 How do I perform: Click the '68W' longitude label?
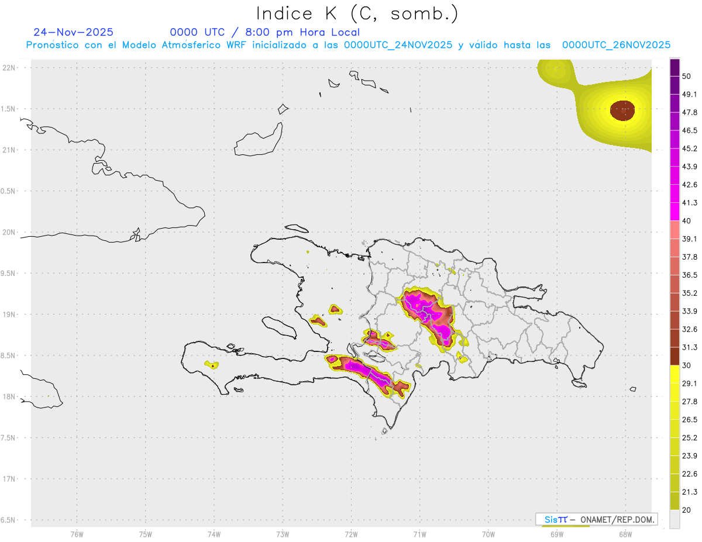[x=625, y=534]
